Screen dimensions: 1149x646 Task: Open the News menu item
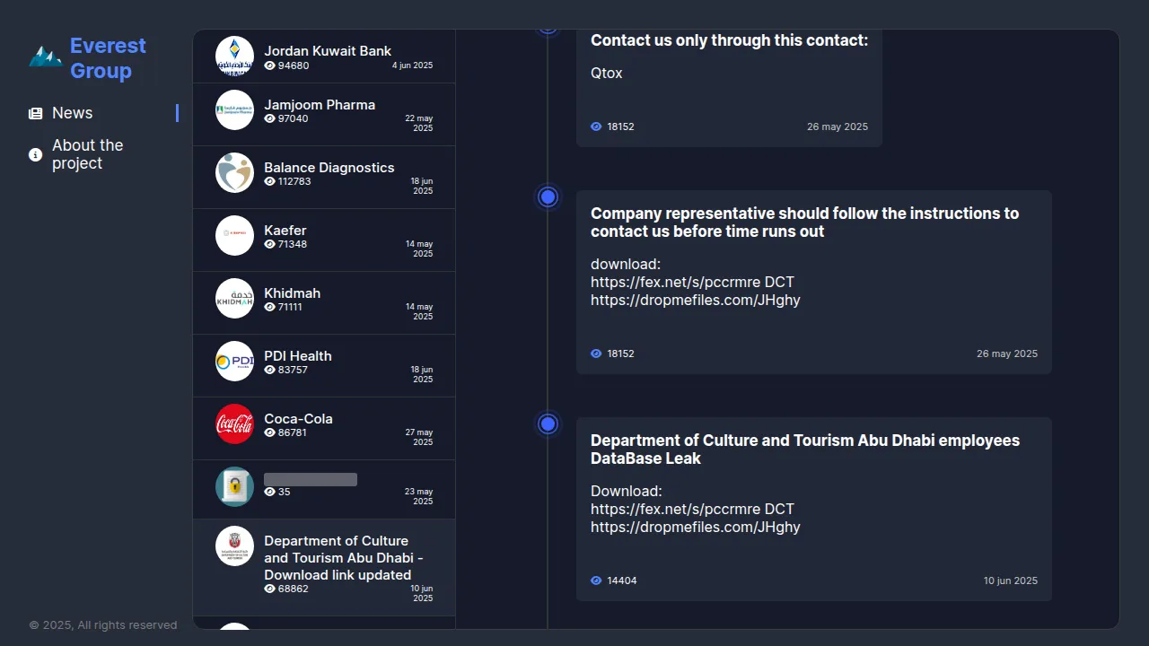72,113
